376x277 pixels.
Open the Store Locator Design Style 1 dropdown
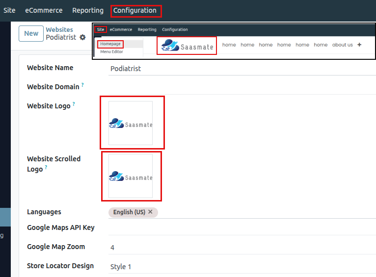coord(241,267)
